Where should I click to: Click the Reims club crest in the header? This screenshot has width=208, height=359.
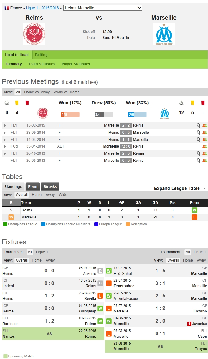coord(34,34)
